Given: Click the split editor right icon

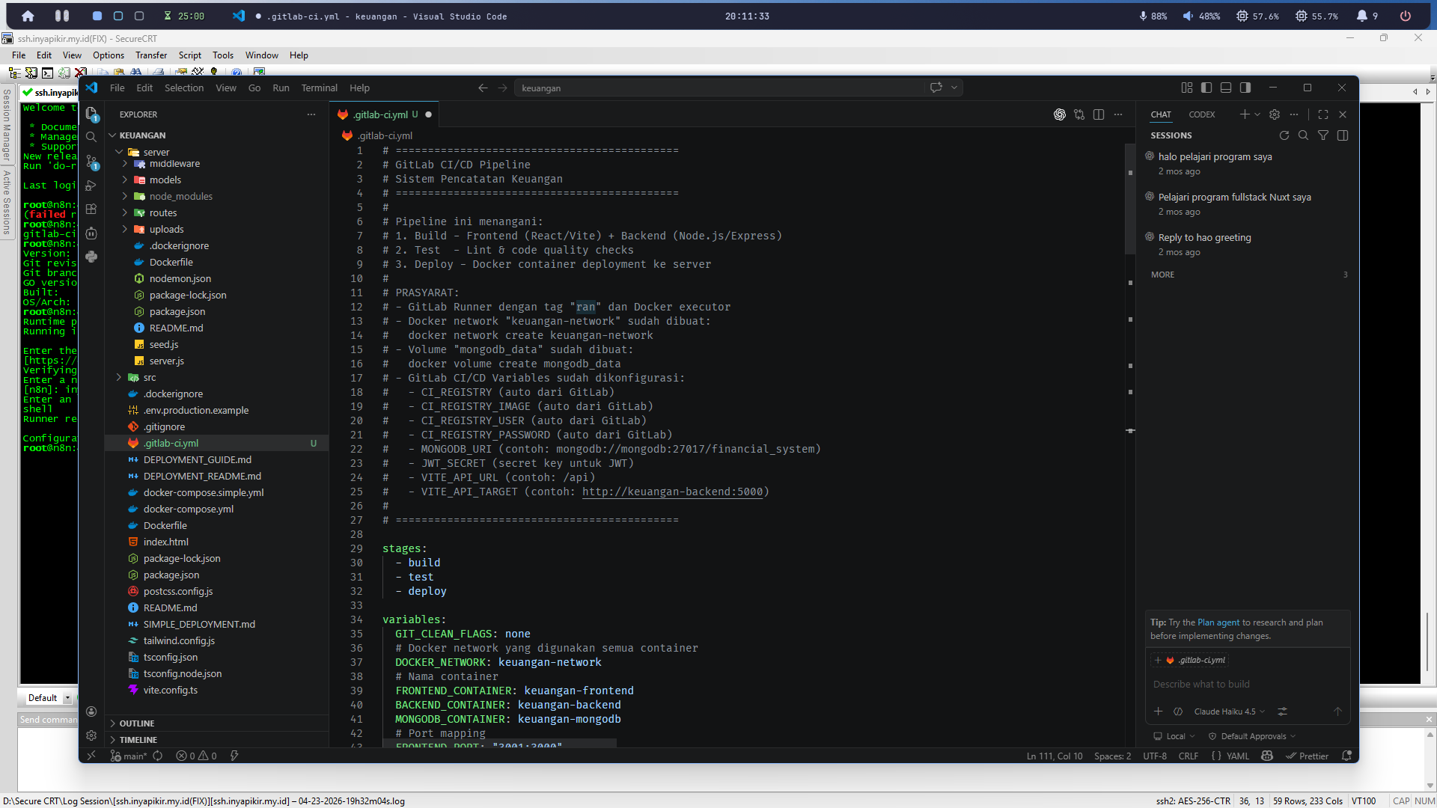Looking at the screenshot, I should [1099, 114].
